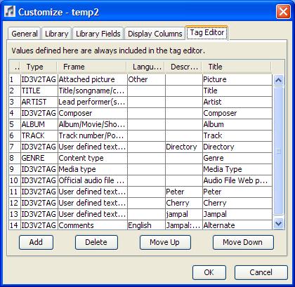Click the Other language cell
The image size is (295, 287).
point(146,79)
